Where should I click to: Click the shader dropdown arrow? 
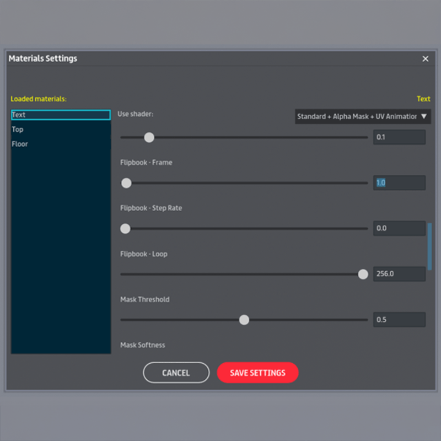423,116
